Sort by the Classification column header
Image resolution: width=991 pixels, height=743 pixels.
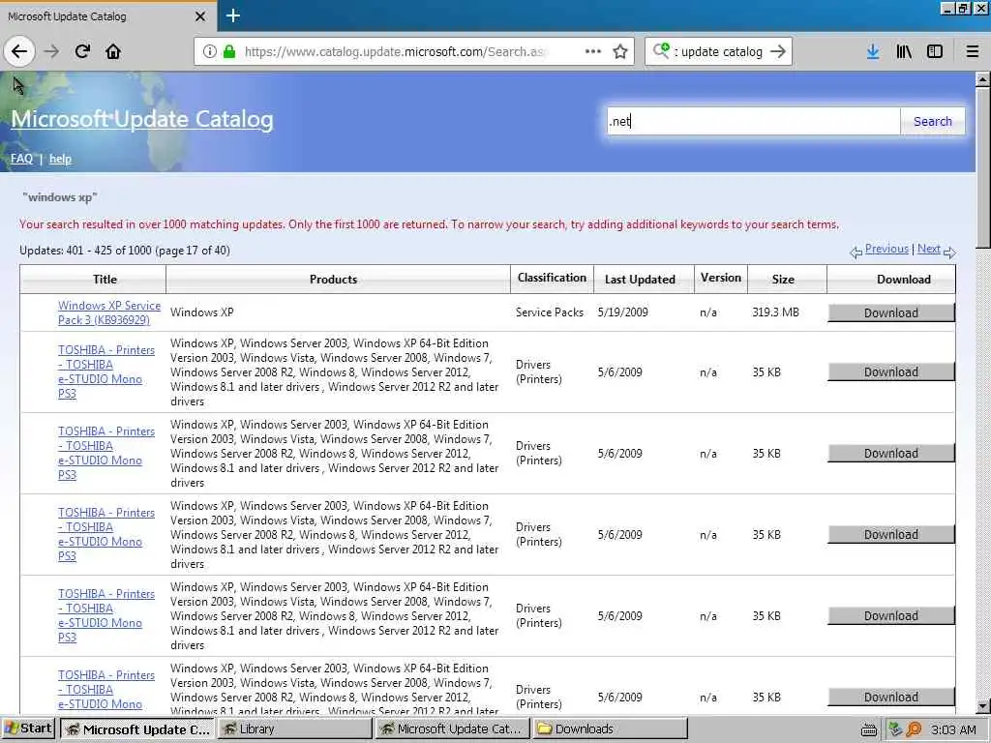coord(552,278)
